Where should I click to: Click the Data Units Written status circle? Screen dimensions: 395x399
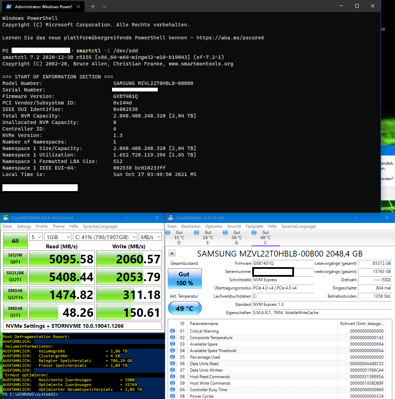(x=173, y=370)
